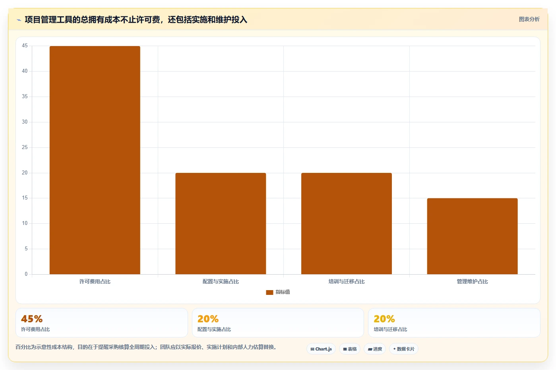This screenshot has height=370, width=556.
Task: Click the 管理维护占比 bar in chart
Action: pyautogui.click(x=472, y=236)
